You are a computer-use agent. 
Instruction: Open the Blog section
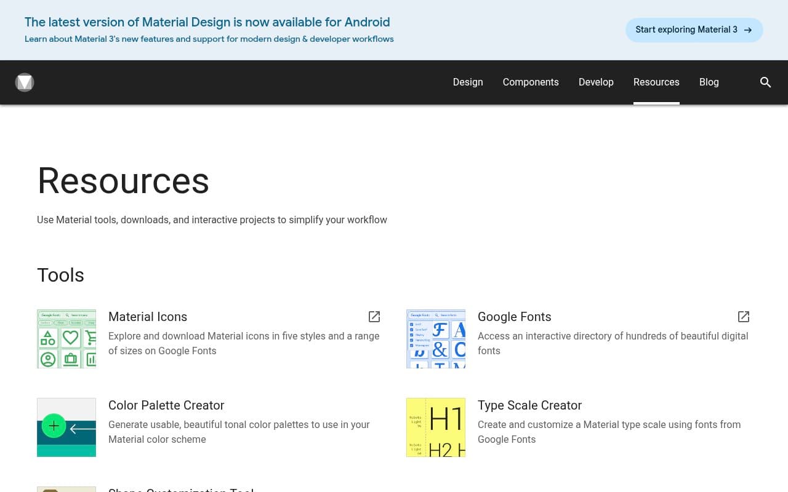(709, 82)
